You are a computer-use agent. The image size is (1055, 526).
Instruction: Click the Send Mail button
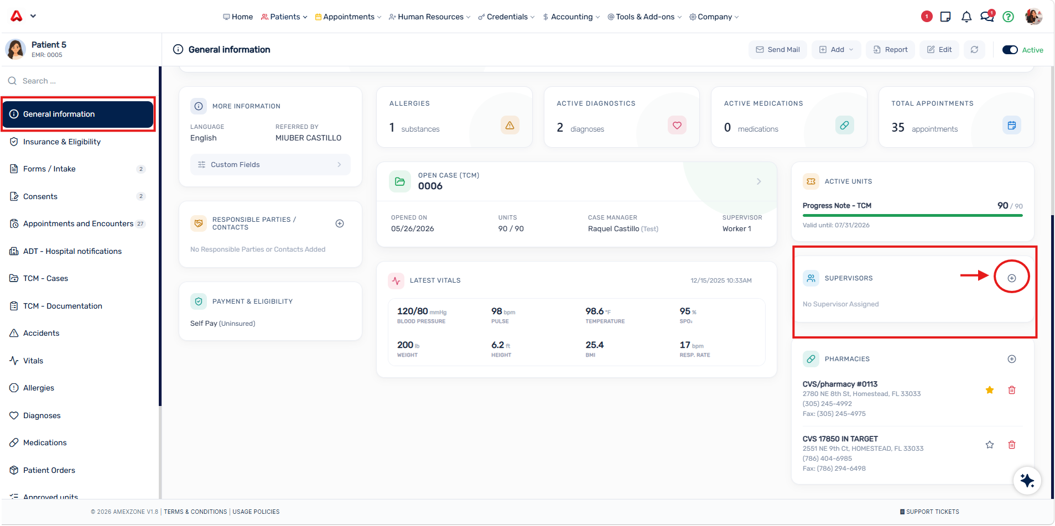[778, 50]
